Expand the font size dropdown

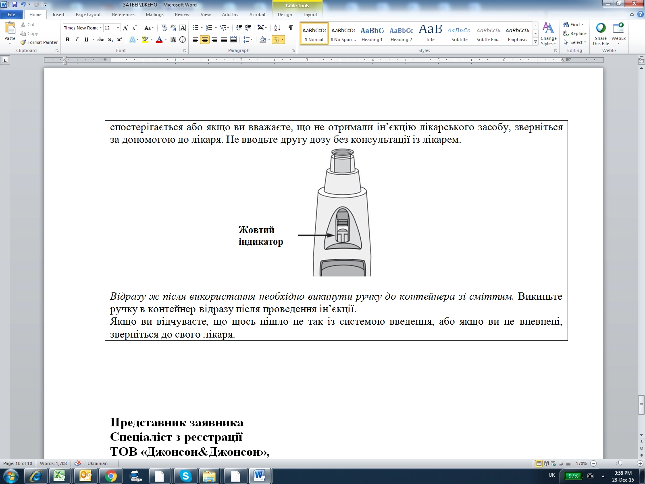[118, 28]
